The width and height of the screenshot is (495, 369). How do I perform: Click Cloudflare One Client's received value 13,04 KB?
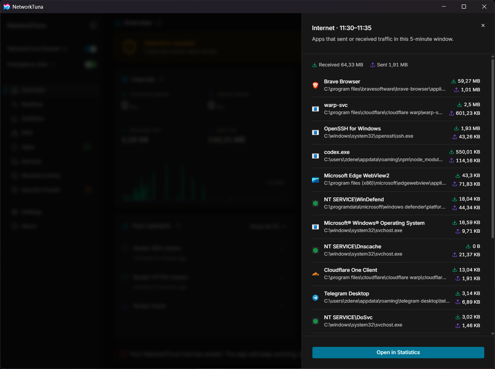[x=469, y=270]
